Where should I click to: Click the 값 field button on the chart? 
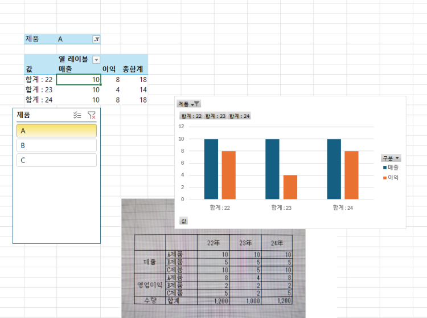coord(183,220)
